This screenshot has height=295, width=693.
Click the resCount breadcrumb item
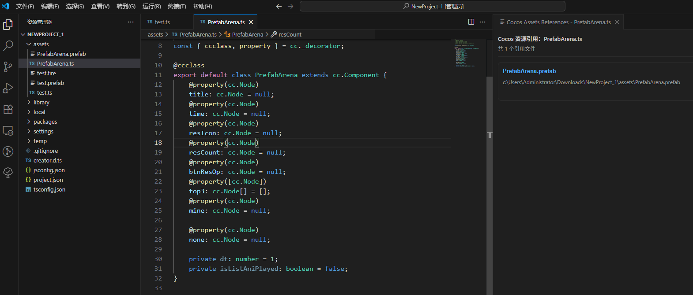[x=290, y=34]
